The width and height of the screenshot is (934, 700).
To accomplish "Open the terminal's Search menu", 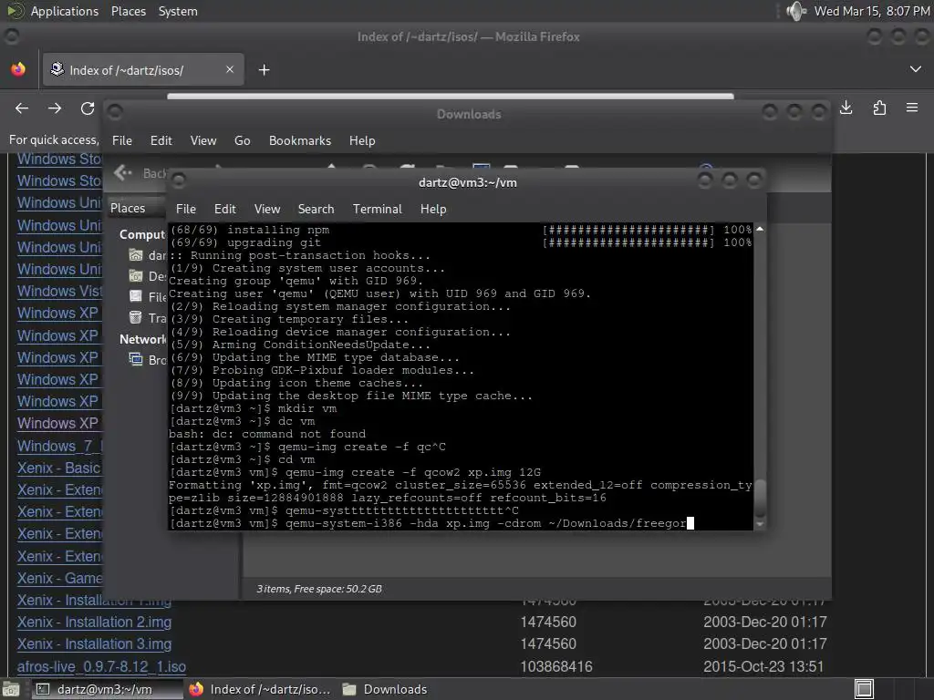I will click(x=316, y=209).
